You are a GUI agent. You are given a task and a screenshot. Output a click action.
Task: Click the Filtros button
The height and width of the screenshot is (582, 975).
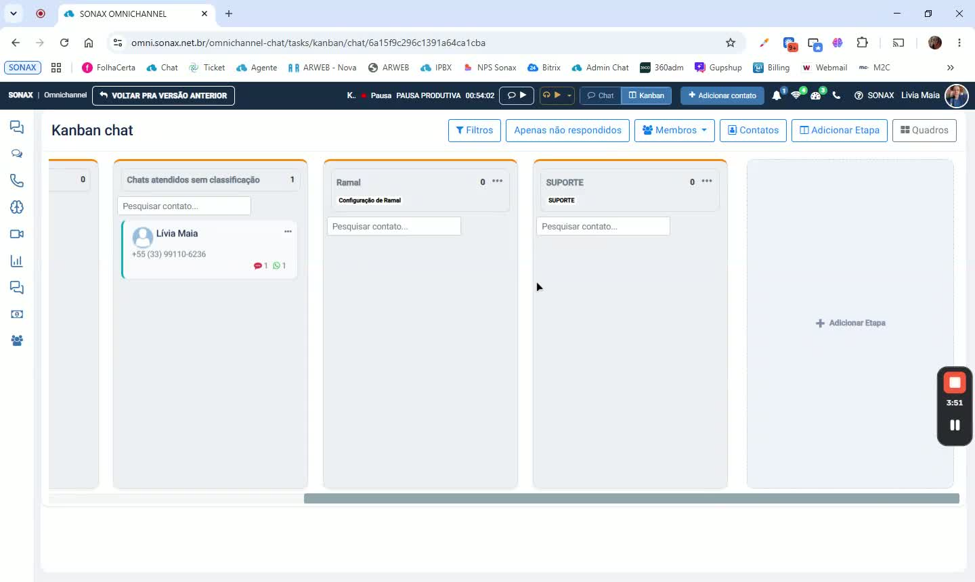(x=474, y=130)
